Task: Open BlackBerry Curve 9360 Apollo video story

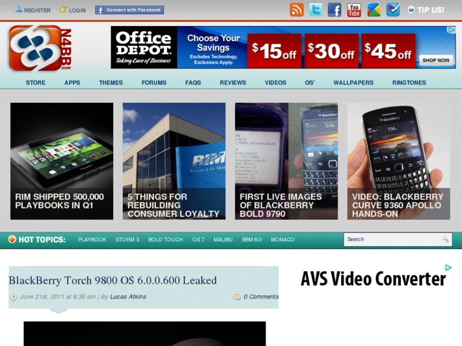Action: coord(398,161)
